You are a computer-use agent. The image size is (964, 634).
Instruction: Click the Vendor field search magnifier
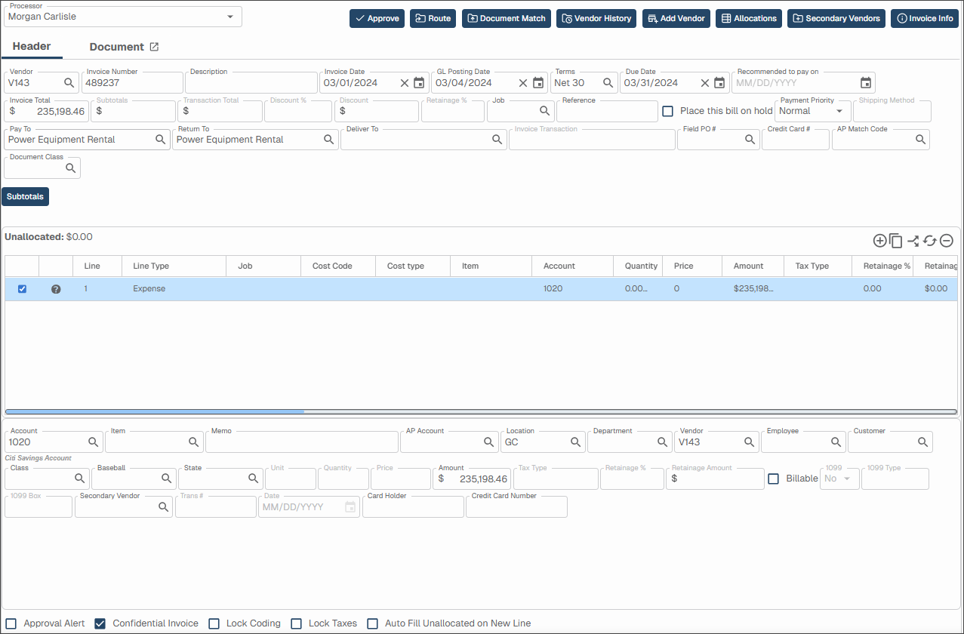69,82
